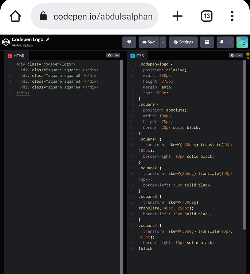Click the CSS editor vertical scrollbar
The height and width of the screenshot is (274, 250).
244,145
